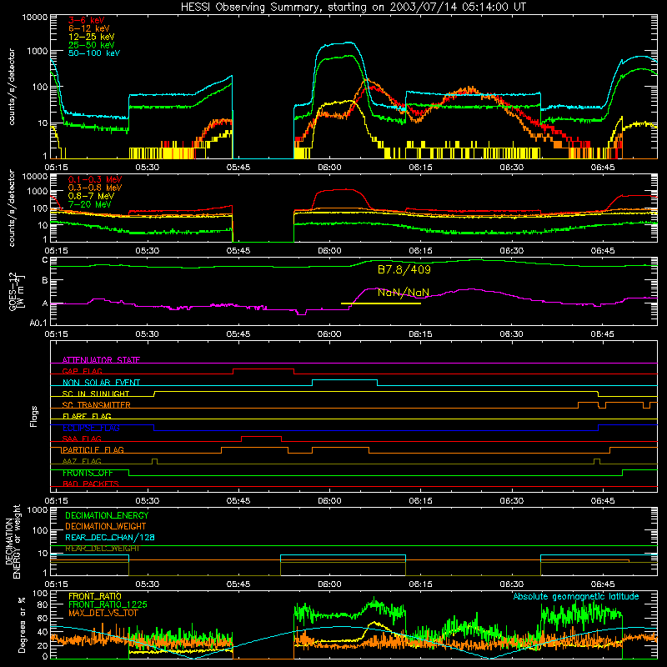The height and width of the screenshot is (667, 667).
Task: Click the 0.1-0.3 MeV legend label
Action: (x=95, y=179)
